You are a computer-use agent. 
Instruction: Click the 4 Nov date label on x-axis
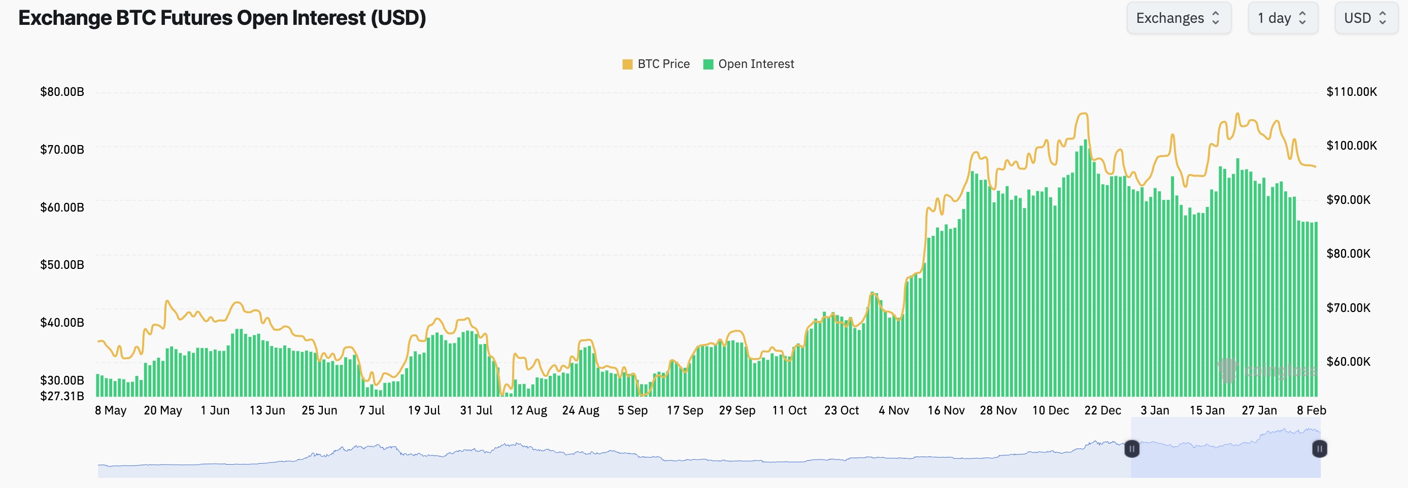tap(894, 410)
